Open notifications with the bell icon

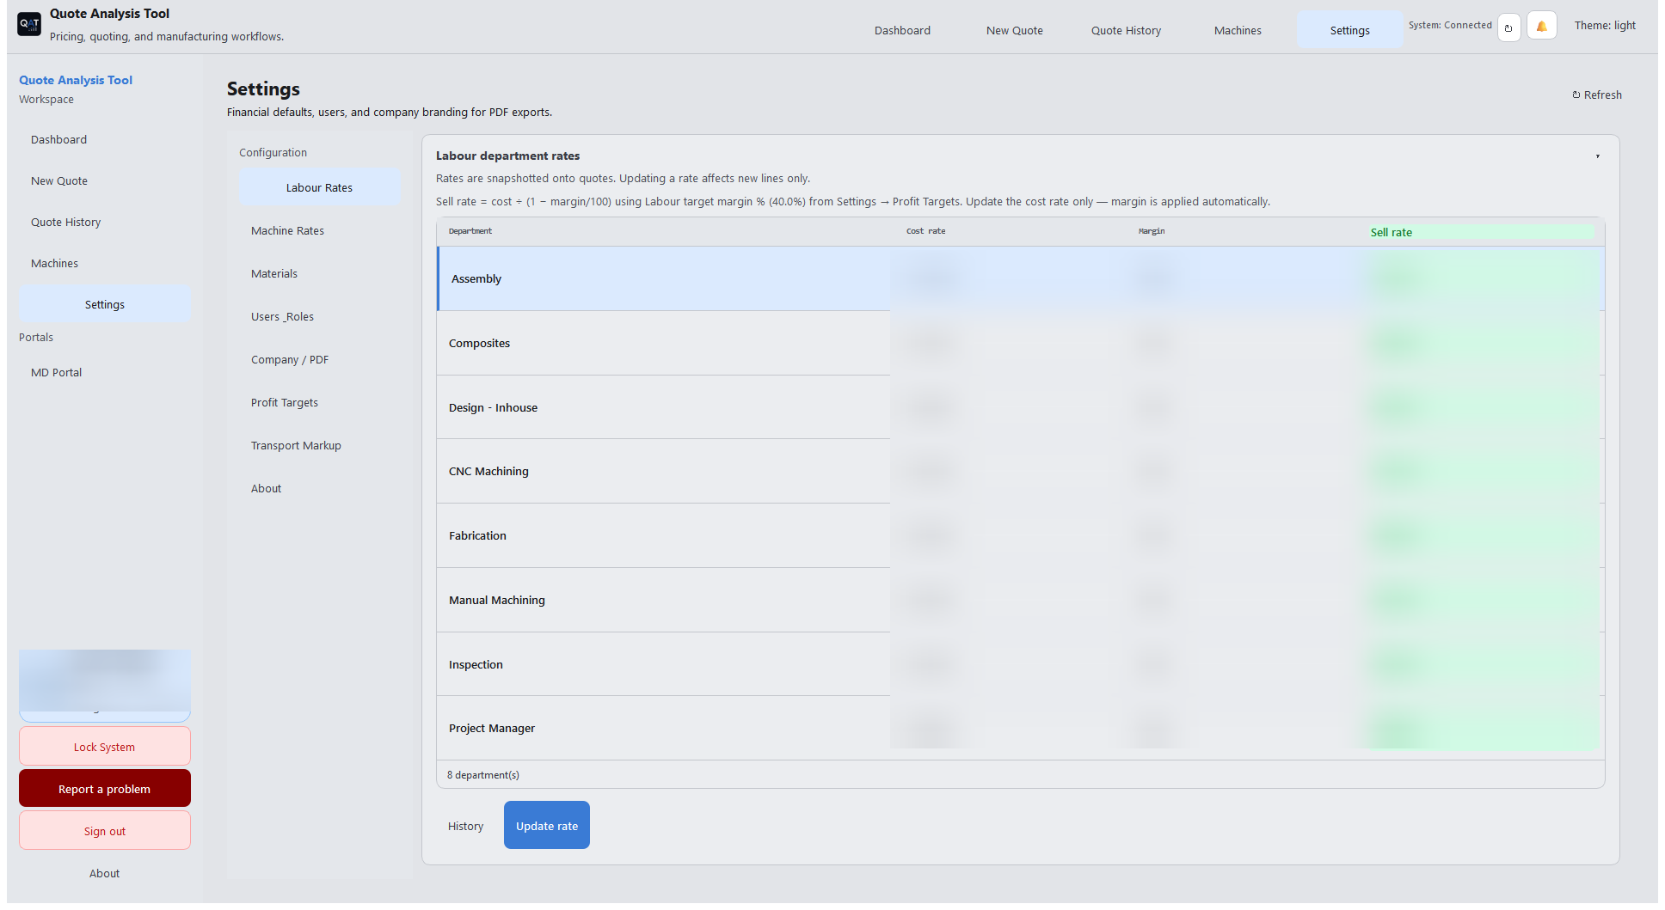(x=1542, y=27)
